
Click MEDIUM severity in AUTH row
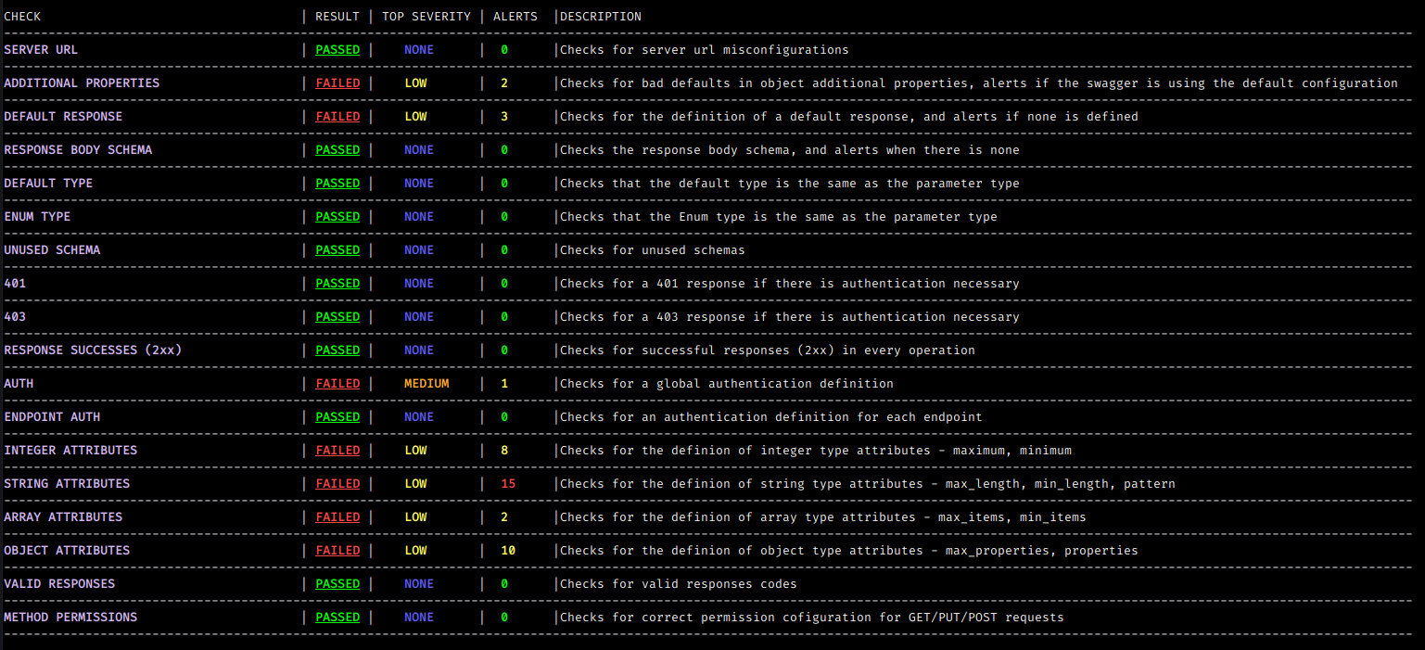tap(426, 384)
